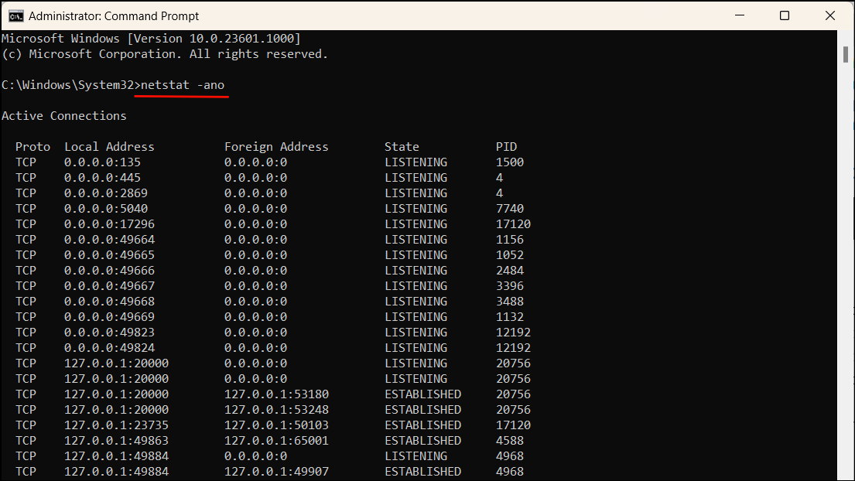This screenshot has width=855, height=481.
Task: Click the "State" column header
Action: click(402, 147)
